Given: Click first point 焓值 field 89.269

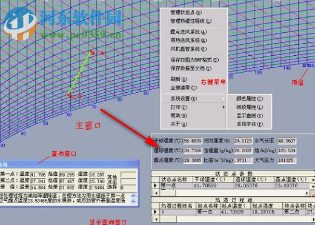Looking at the screenshot, I should [x=67, y=175].
